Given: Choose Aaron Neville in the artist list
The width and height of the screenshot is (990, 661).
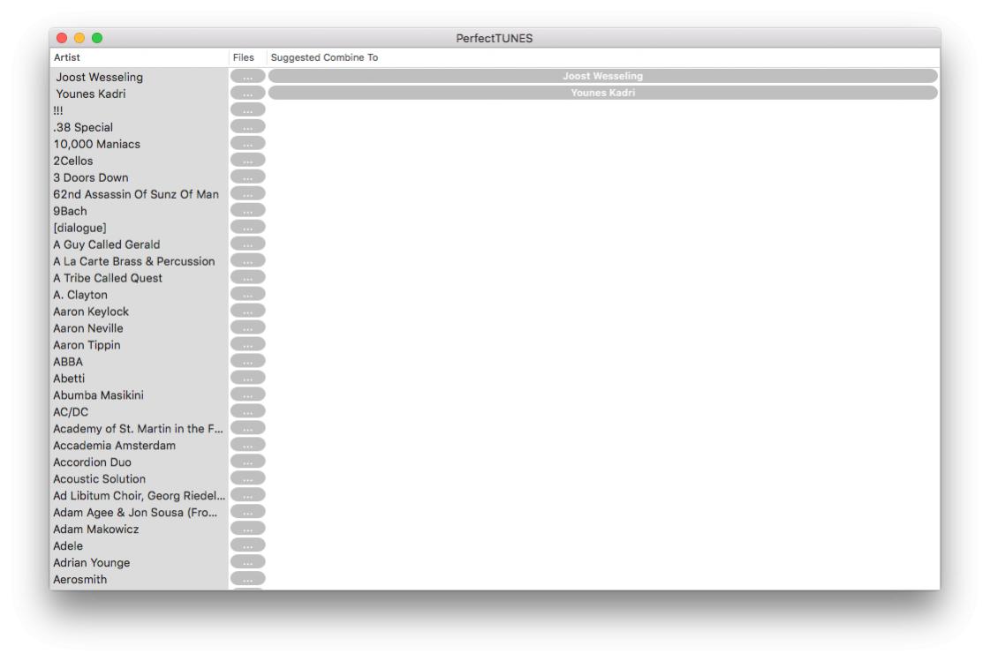Looking at the screenshot, I should point(88,328).
